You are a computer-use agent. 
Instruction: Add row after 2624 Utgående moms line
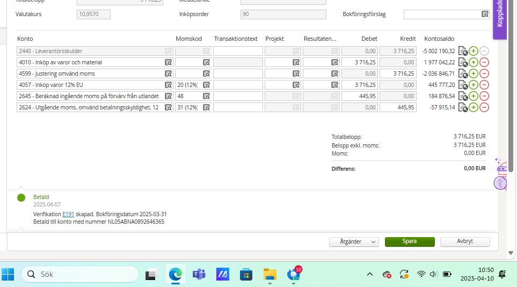pyautogui.click(x=474, y=107)
